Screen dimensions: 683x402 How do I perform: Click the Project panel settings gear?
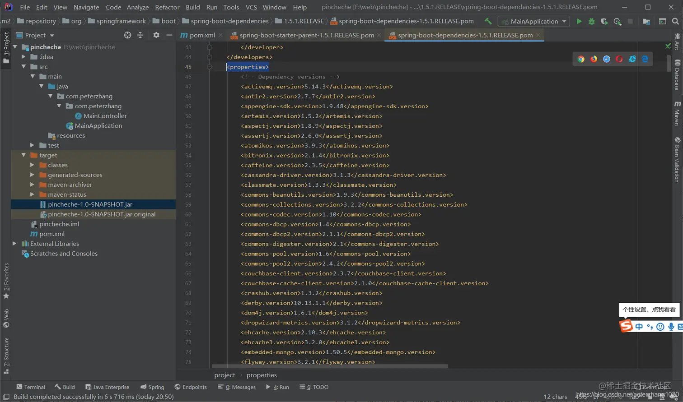click(156, 35)
